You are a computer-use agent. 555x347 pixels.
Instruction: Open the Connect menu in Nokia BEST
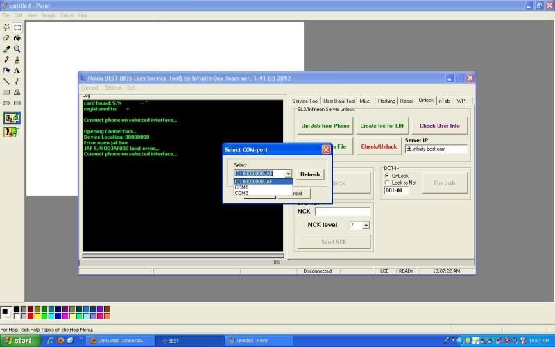coord(89,87)
